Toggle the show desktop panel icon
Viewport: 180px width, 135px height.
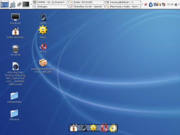pos(5,4)
